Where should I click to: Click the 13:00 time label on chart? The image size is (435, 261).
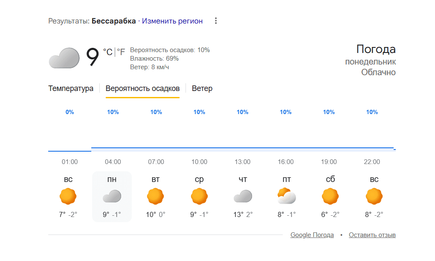[243, 162]
